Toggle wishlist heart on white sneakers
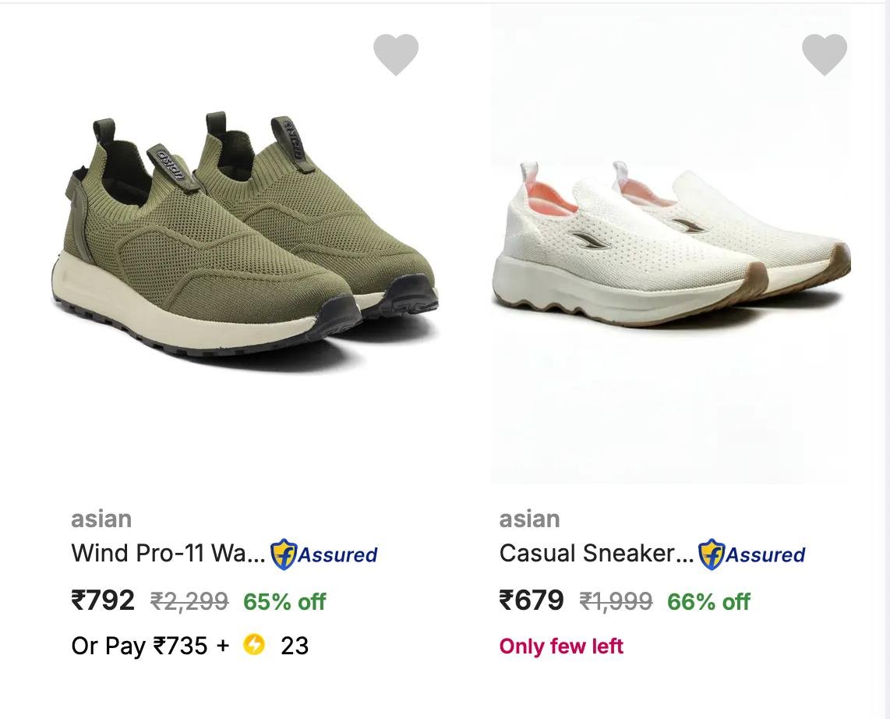The height and width of the screenshot is (719, 890). (824, 55)
